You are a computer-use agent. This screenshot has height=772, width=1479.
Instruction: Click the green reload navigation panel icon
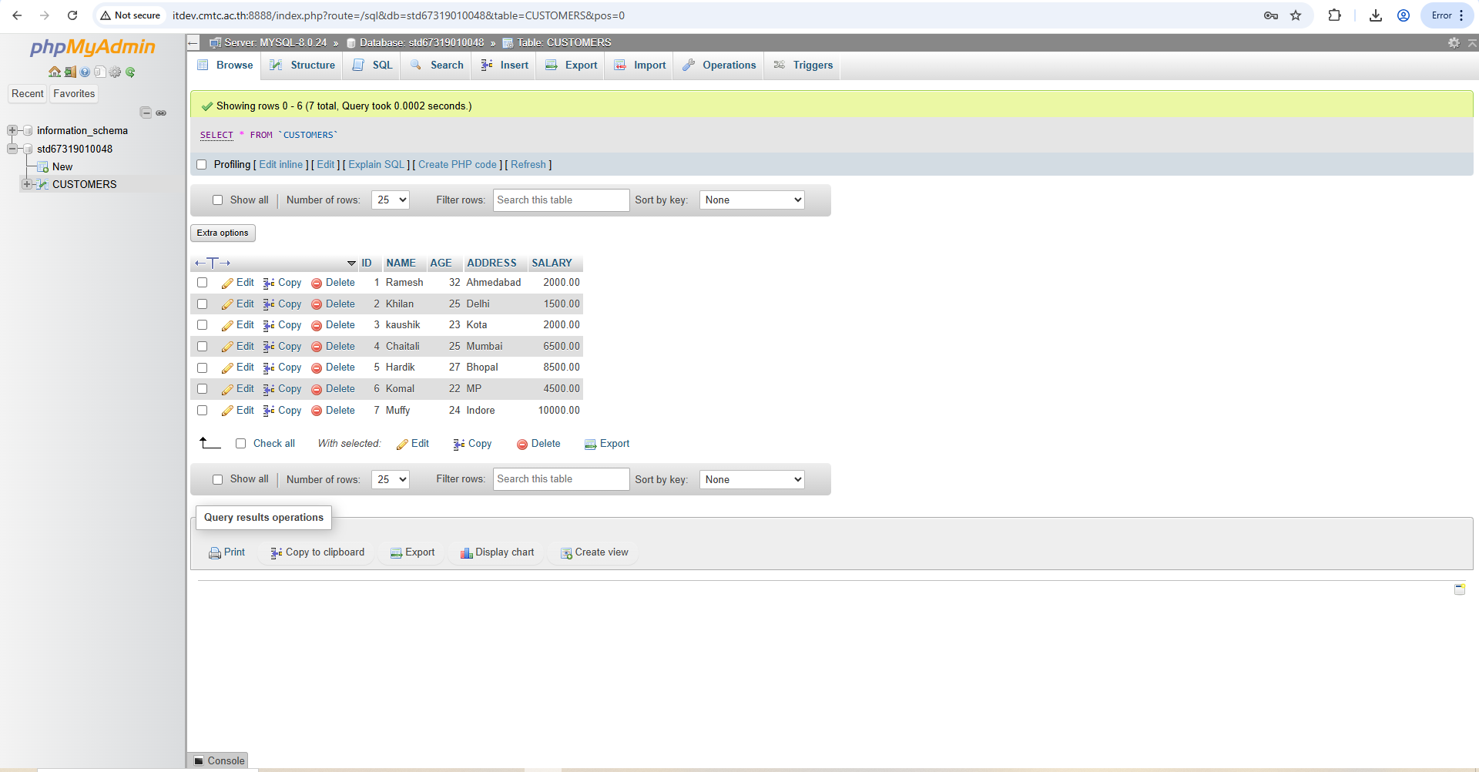pos(130,72)
